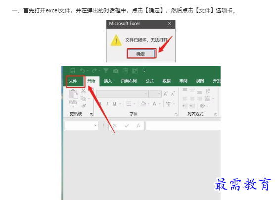This screenshot has width=275, height=200.
Task: Click the Camera icon in quick access toolbar
Action: (x=116, y=71)
